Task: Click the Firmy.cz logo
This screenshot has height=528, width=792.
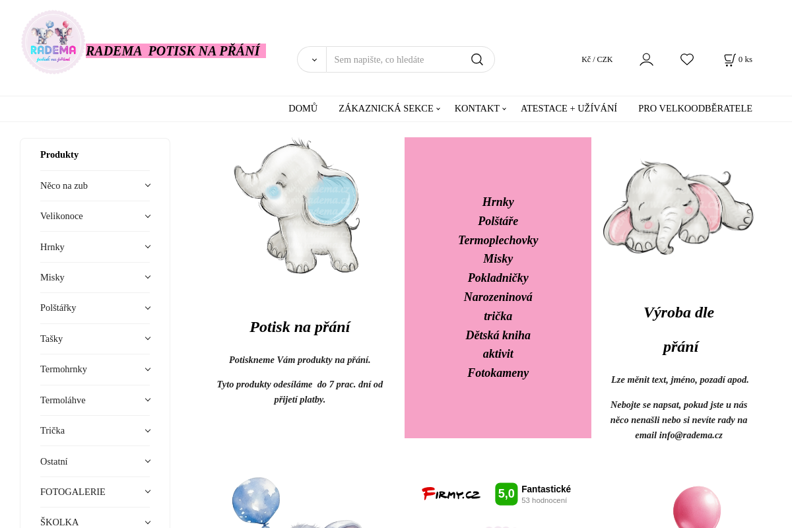Action: [451, 494]
